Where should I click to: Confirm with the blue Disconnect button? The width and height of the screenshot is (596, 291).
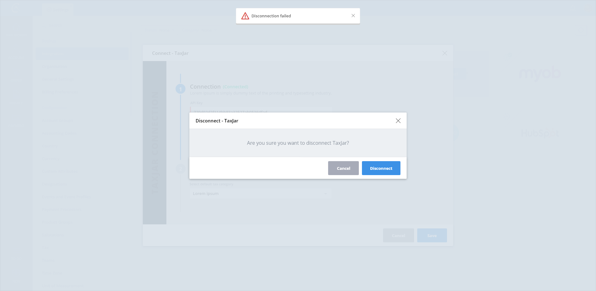point(381,168)
